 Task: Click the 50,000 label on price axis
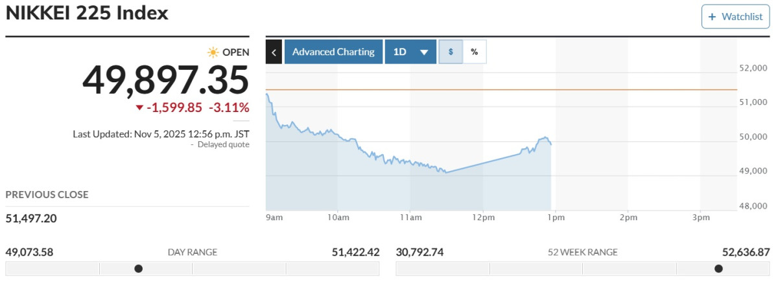753,137
